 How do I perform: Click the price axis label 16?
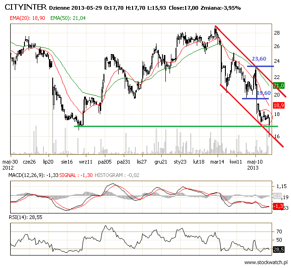[277, 136]
